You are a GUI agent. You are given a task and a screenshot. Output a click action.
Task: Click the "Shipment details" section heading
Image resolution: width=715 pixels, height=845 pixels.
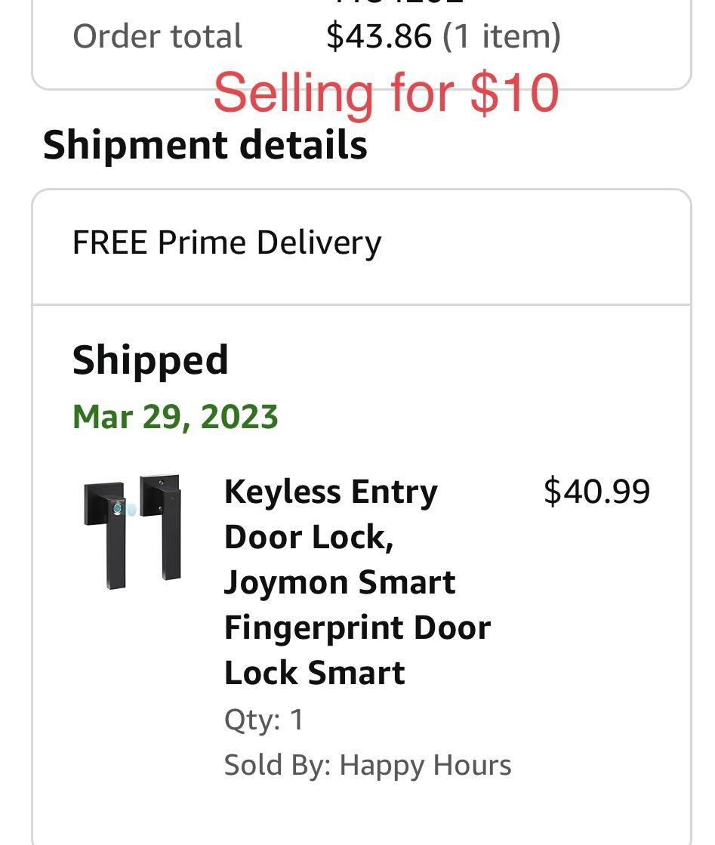[x=205, y=145]
